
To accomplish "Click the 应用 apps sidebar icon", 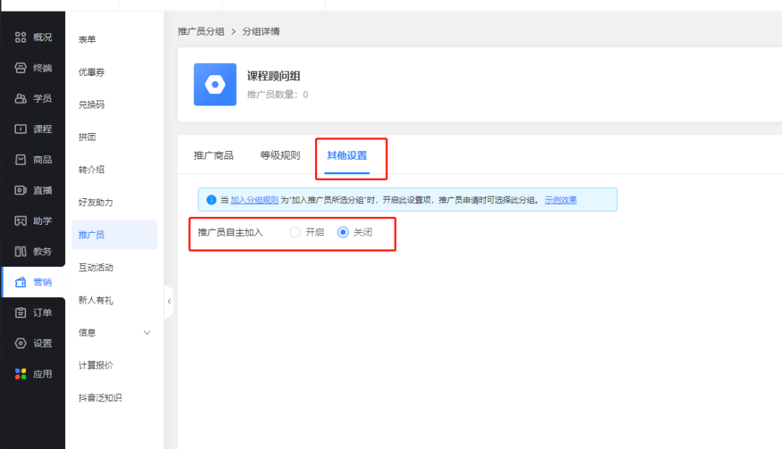I will pyautogui.click(x=33, y=373).
